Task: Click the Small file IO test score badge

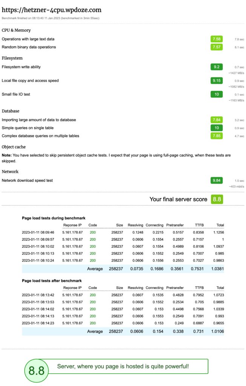Action: tap(217, 94)
